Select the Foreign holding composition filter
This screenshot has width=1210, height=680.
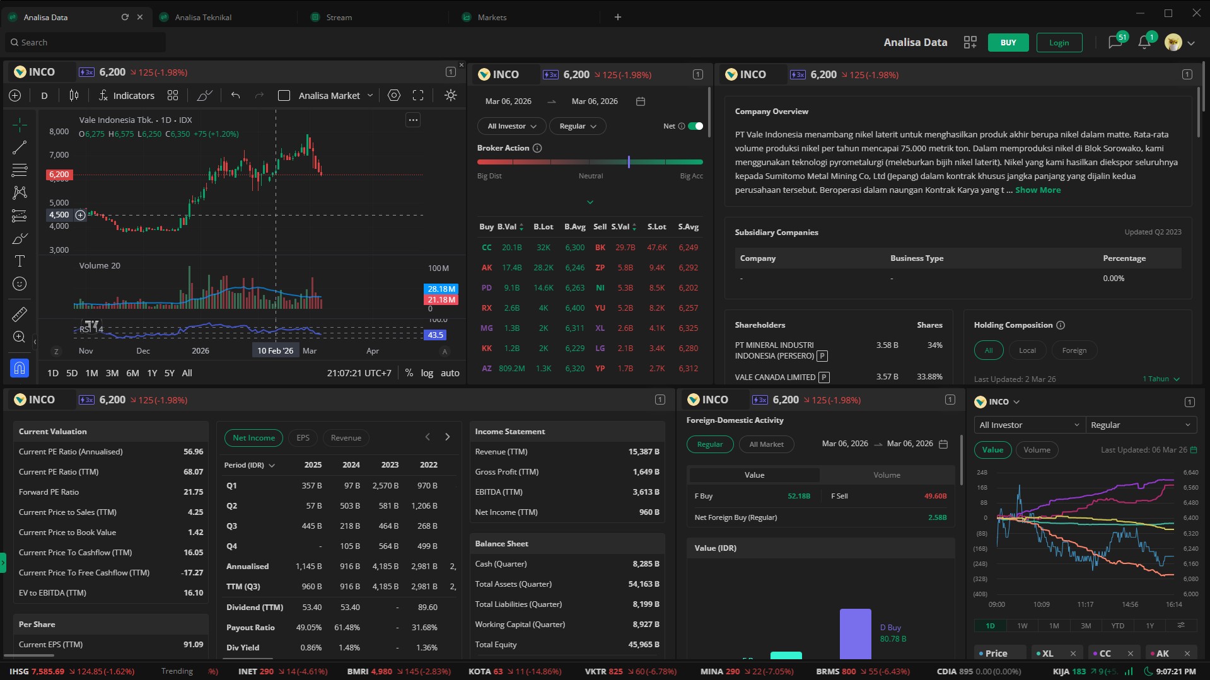[1074, 350]
